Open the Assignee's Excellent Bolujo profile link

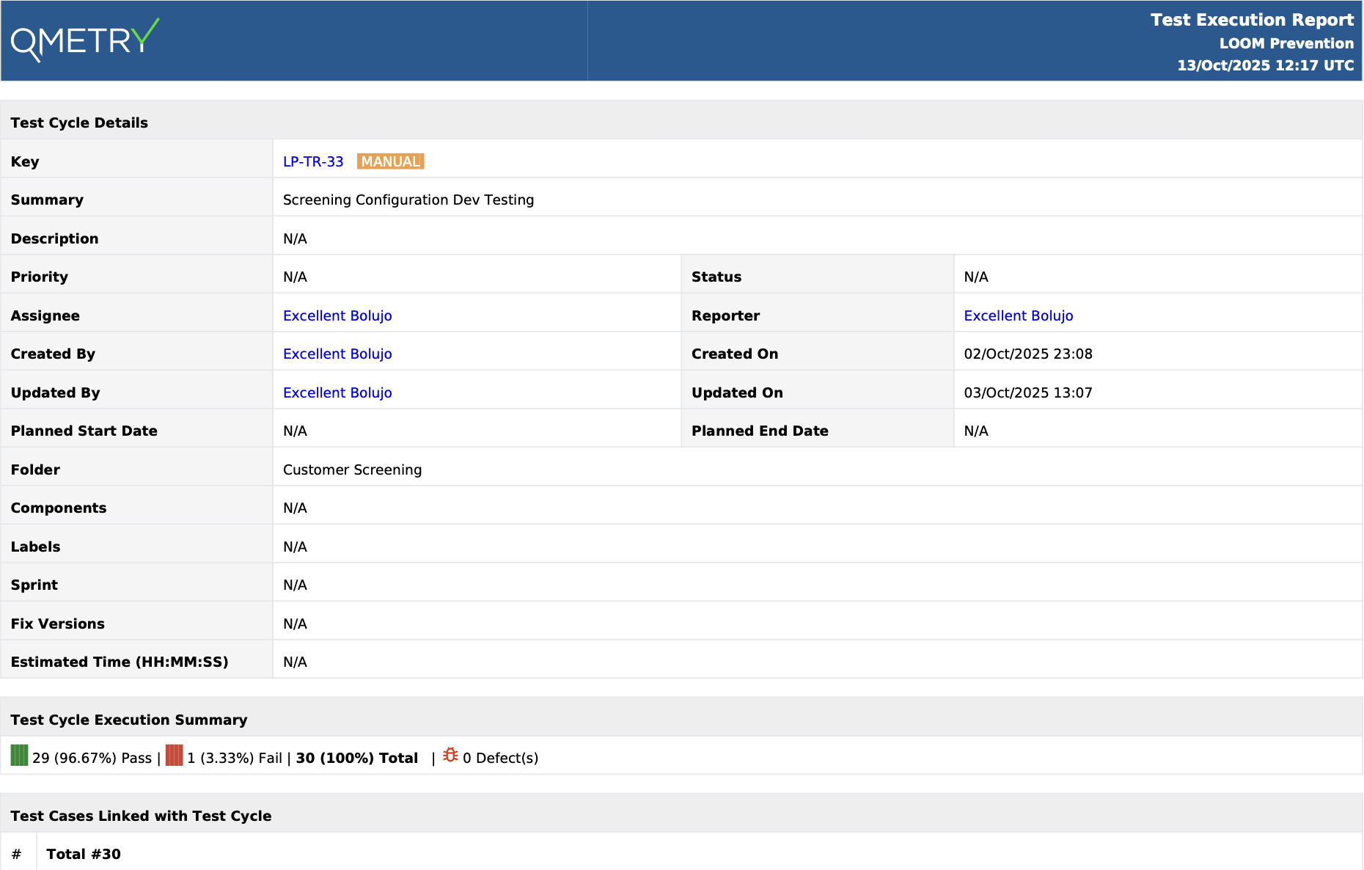point(337,315)
